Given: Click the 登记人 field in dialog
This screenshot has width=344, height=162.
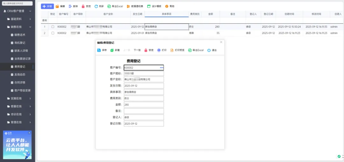Looking at the screenshot, I should coord(144,117).
